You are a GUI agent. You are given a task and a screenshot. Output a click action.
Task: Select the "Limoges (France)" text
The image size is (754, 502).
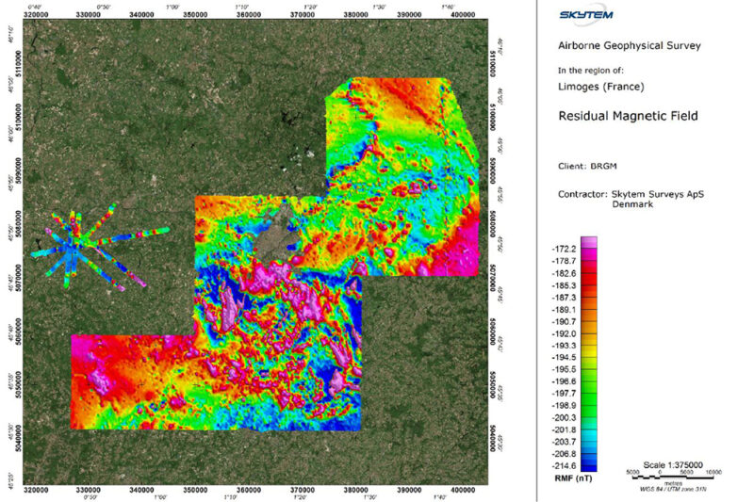pos(601,87)
